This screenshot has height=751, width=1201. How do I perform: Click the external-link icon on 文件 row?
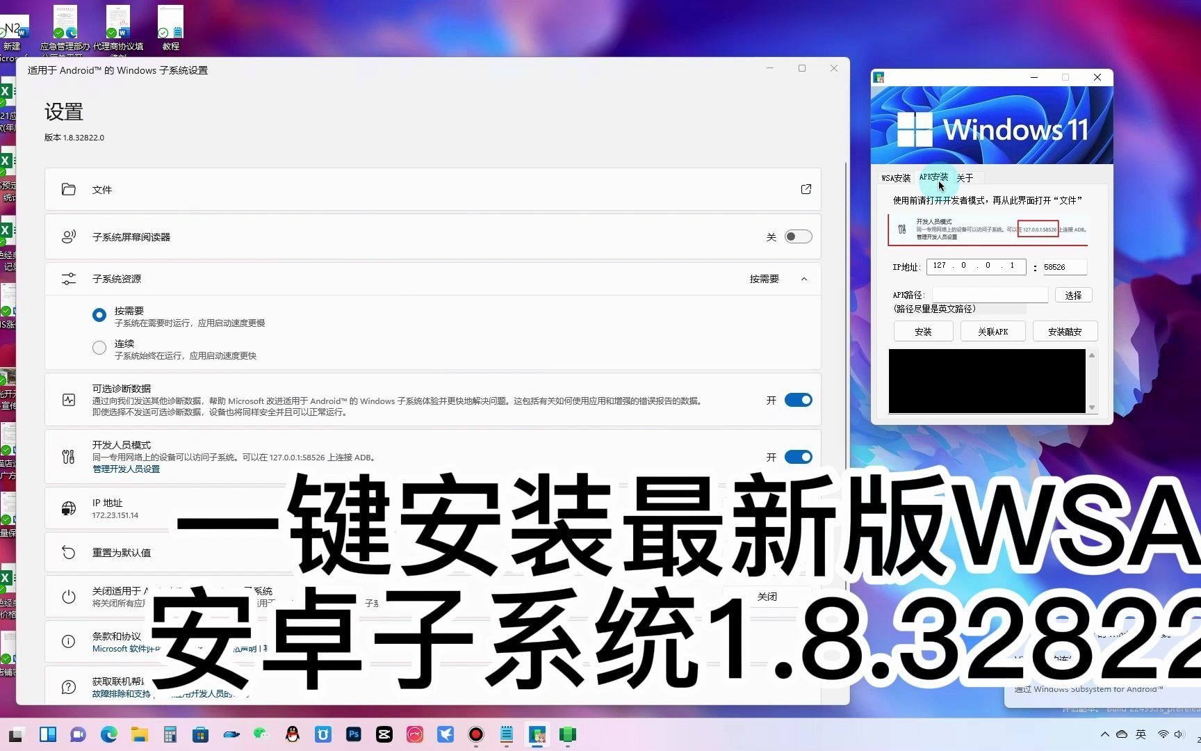coord(806,189)
